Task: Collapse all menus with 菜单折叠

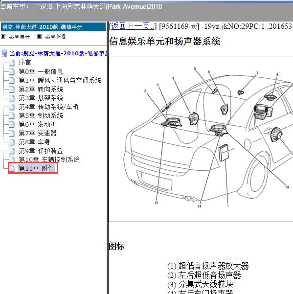Action: click(56, 37)
